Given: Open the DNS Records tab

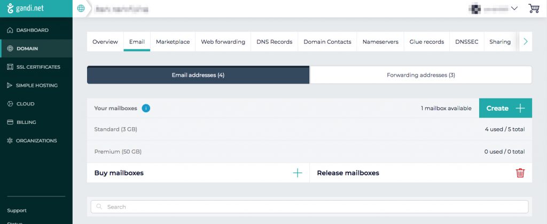Looking at the screenshot, I should pyautogui.click(x=274, y=42).
